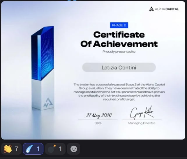
Task: Click the certificate description paragraph
Action: coord(119,92)
